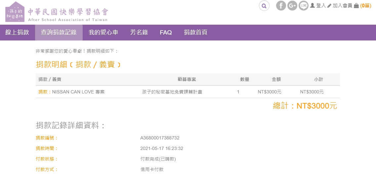This screenshot has height=175, width=376.
Task: Open 我的愛心車 from the menu
Action: (103, 32)
